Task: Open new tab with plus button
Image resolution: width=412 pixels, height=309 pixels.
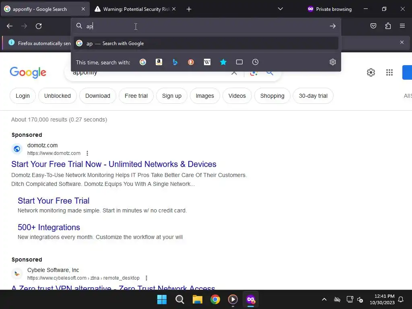Action: pyautogui.click(x=189, y=9)
